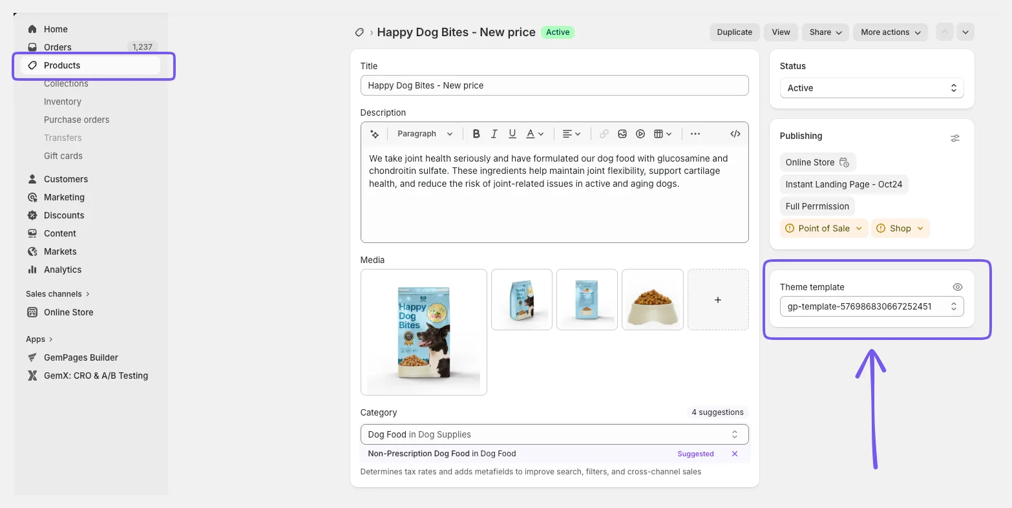
Task: Accept the suggested Non-Prescription Dog Food category
Action: [695, 454]
